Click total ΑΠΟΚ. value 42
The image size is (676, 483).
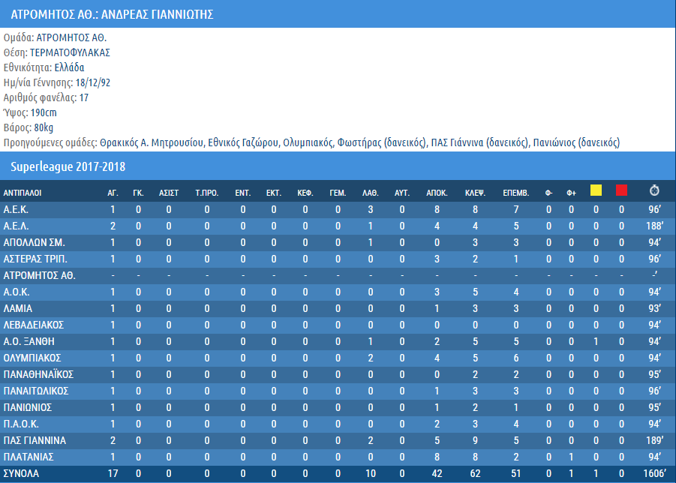[x=437, y=473]
